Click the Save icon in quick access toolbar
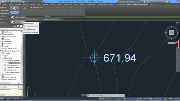Screen dimensions: 180x101 (x=9, y=2)
